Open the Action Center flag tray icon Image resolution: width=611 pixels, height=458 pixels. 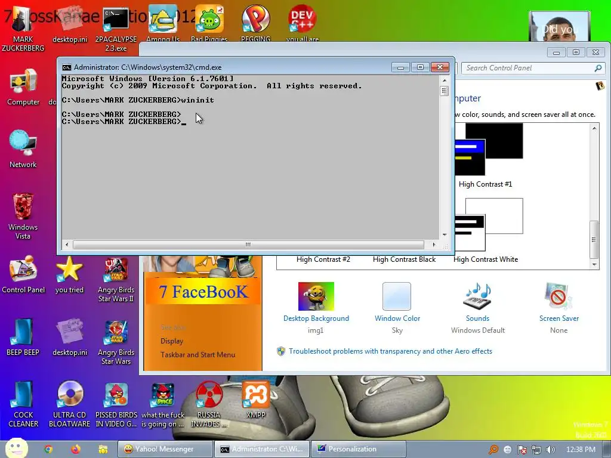pyautogui.click(x=521, y=450)
